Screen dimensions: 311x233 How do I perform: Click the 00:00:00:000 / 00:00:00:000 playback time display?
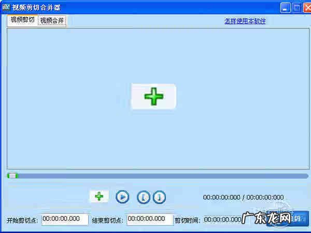[244, 197]
